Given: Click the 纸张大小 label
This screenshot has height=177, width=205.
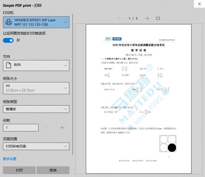Looking at the screenshot, I should tap(10, 79).
